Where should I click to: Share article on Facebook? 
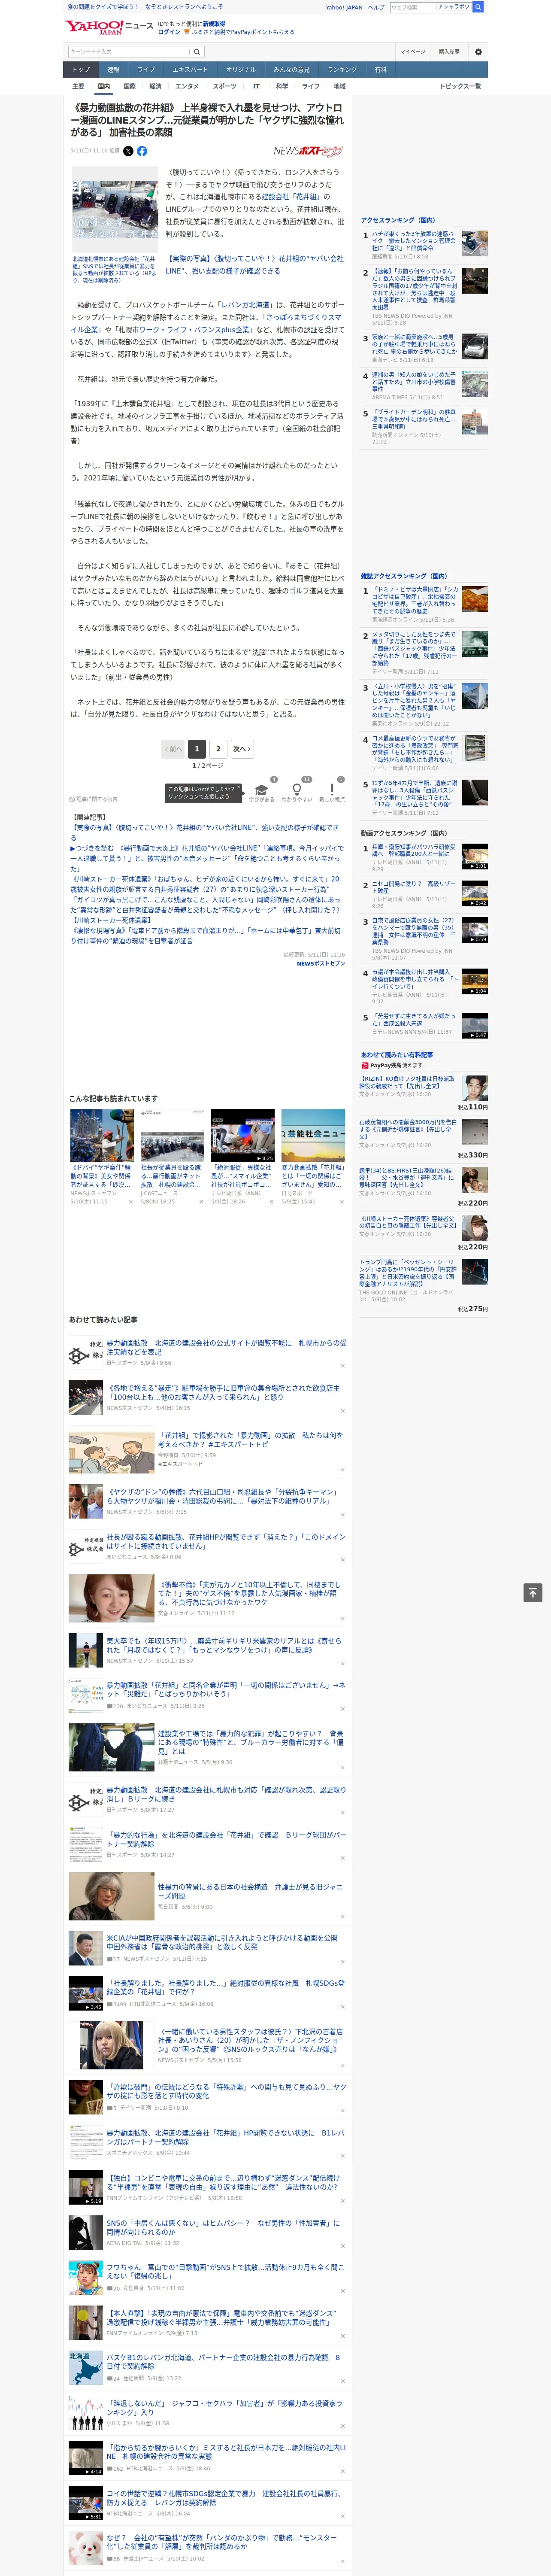[142, 151]
